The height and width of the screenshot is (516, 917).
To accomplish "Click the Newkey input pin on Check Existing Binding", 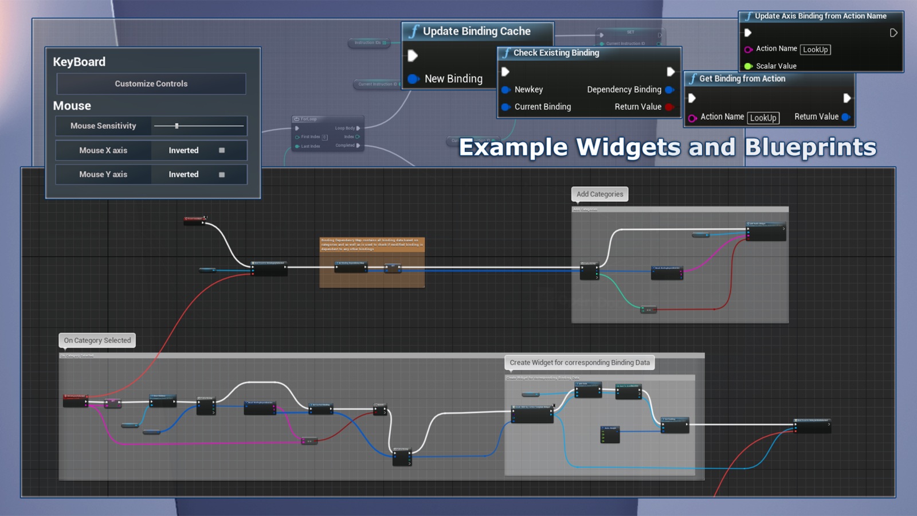I will point(506,89).
